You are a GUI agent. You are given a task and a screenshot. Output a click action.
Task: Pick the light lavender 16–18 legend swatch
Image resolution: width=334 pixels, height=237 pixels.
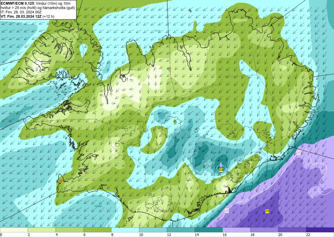[x=236, y=230]
